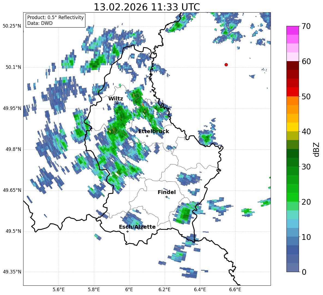Click the 30 label on the colorbar
Image resolution: width=323 pixels, height=295 pixels.
(306, 167)
